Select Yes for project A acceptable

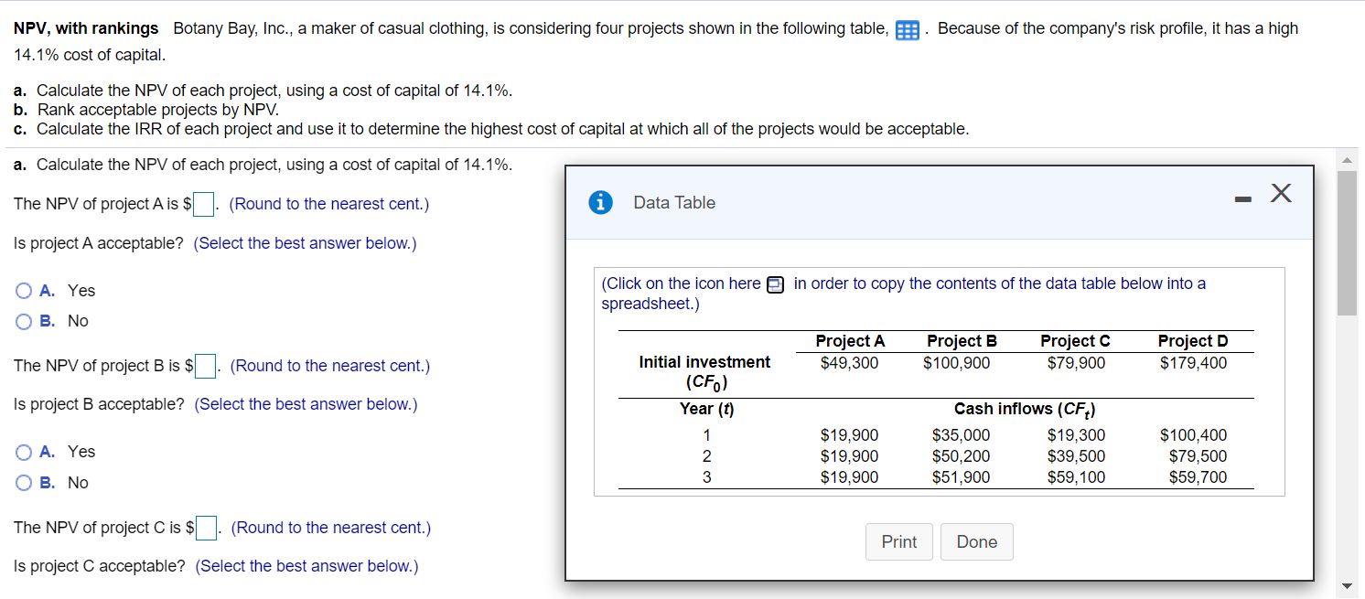(x=24, y=291)
